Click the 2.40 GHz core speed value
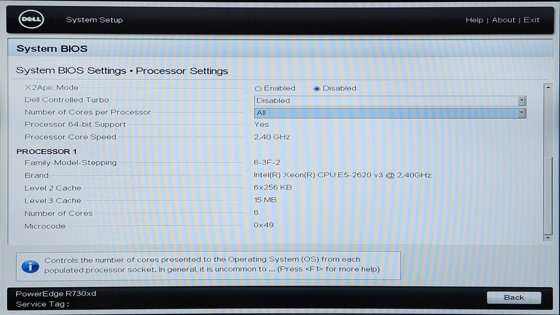Image resolution: width=560 pixels, height=315 pixels. click(272, 137)
